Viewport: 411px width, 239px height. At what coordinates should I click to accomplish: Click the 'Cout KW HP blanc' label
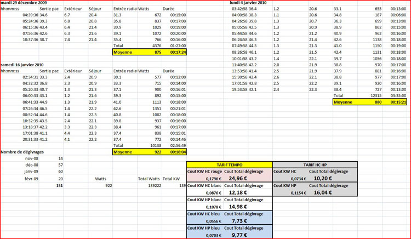click(205, 200)
